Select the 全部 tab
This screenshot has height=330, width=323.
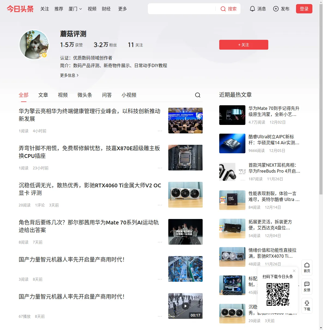coord(24,95)
